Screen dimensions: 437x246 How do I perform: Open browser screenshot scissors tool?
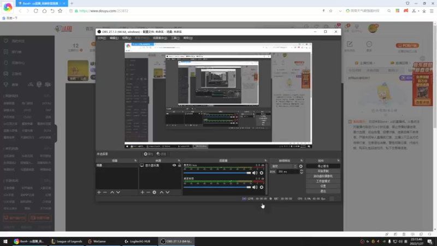pyautogui.click(x=414, y=11)
